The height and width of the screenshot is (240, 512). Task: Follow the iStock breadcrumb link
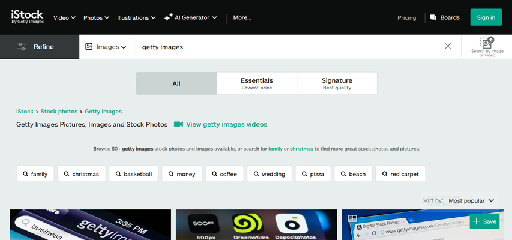25,112
